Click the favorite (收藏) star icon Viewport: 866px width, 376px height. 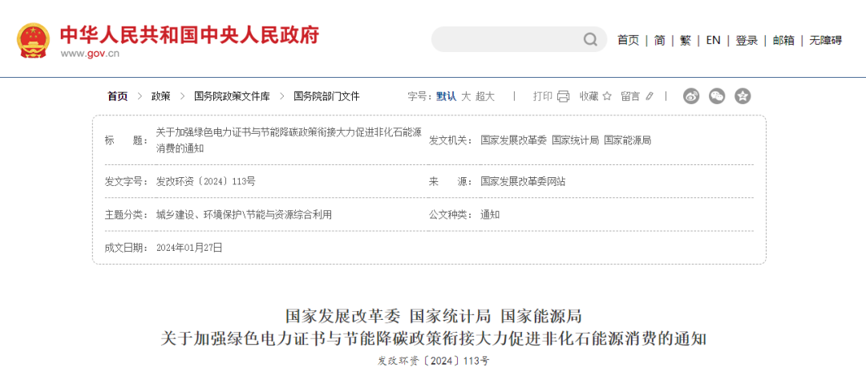click(x=607, y=96)
